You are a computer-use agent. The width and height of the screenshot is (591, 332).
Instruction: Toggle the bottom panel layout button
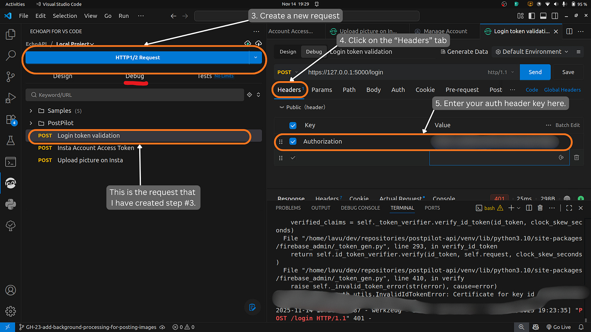[x=543, y=16]
